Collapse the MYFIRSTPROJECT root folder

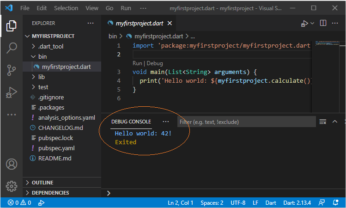[x=27, y=36]
